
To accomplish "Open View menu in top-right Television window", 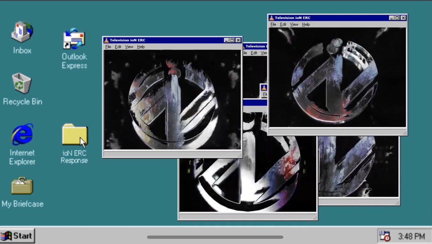I will click(x=294, y=24).
